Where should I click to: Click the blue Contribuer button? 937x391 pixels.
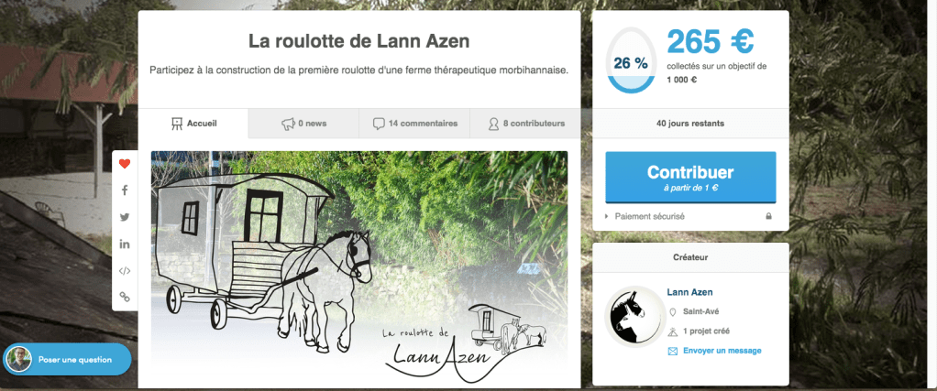(690, 178)
